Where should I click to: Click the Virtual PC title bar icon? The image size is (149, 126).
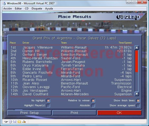coord(4,3)
